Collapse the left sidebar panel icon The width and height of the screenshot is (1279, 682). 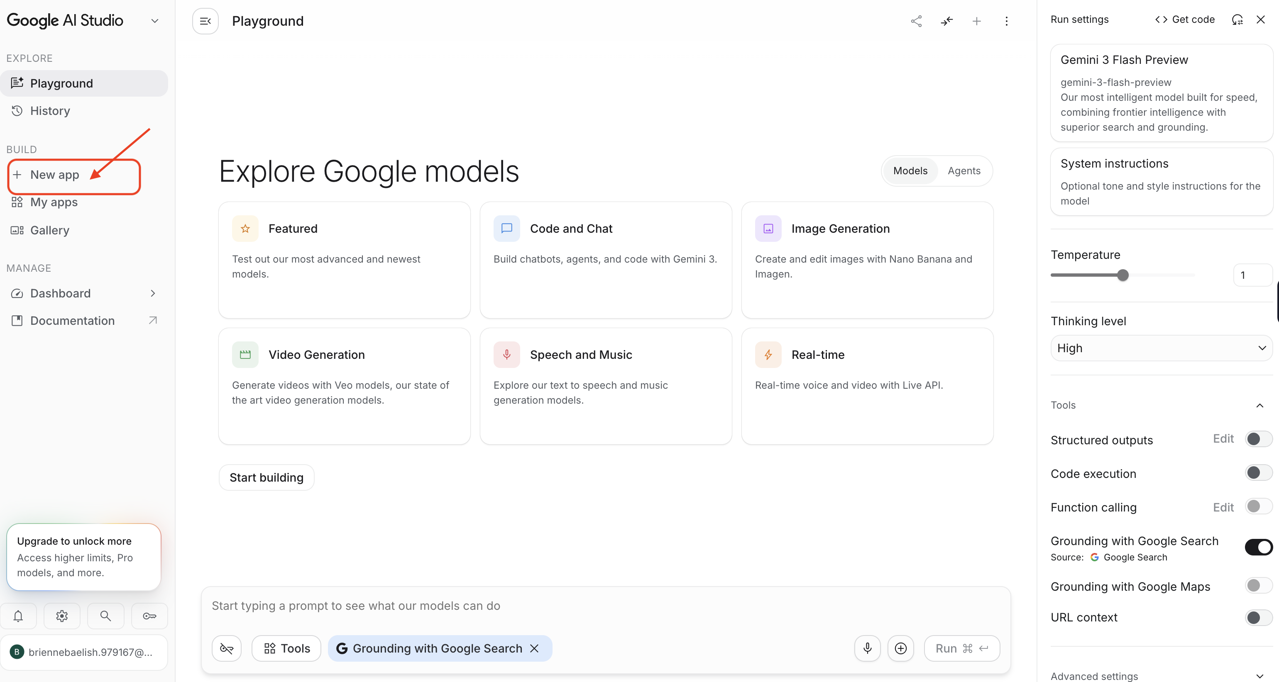[205, 21]
